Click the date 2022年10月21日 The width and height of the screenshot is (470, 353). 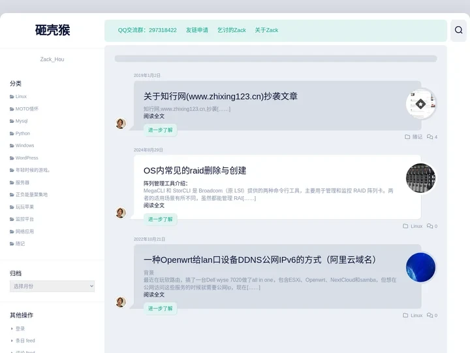point(149,239)
